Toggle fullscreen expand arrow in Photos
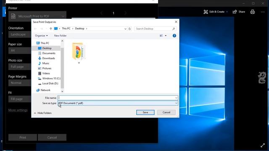 pyautogui.click(x=263, y=146)
